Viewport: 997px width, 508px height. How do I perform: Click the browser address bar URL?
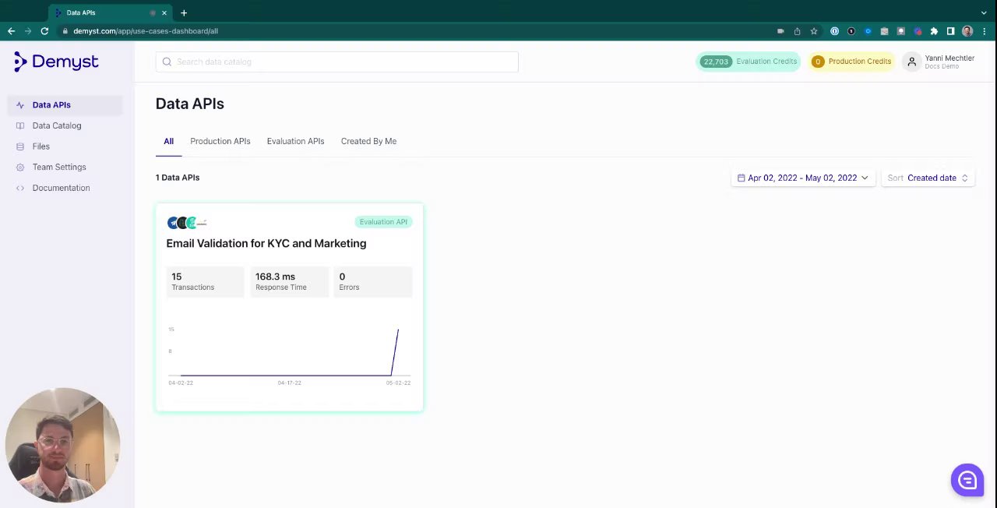coord(146,31)
